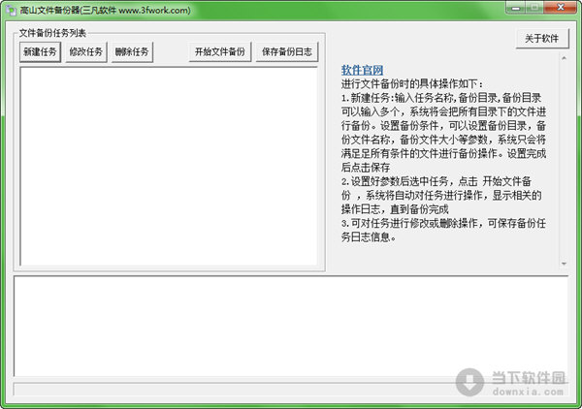The height and width of the screenshot is (409, 582).
Task: Click the progress bar at the bottom
Action: [x=291, y=389]
